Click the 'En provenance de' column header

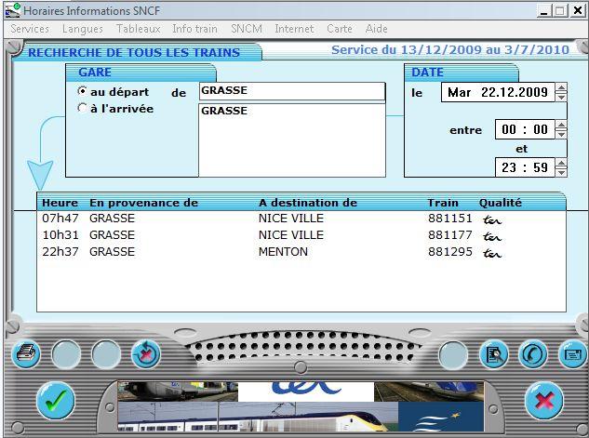pos(143,203)
